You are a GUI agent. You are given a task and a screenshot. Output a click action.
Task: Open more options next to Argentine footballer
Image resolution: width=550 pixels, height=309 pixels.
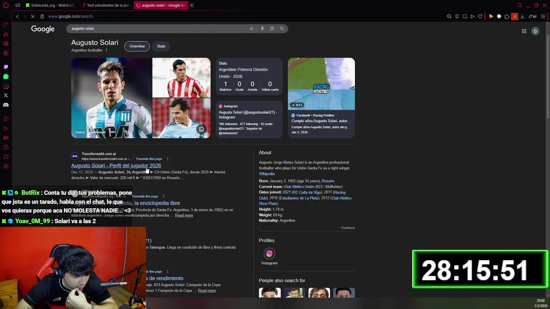[x=107, y=50]
